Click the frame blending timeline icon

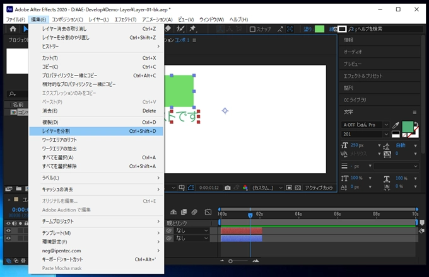click(184, 212)
